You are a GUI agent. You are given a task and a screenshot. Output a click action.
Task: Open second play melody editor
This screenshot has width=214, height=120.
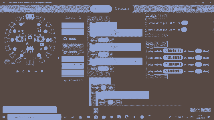pos(173,58)
